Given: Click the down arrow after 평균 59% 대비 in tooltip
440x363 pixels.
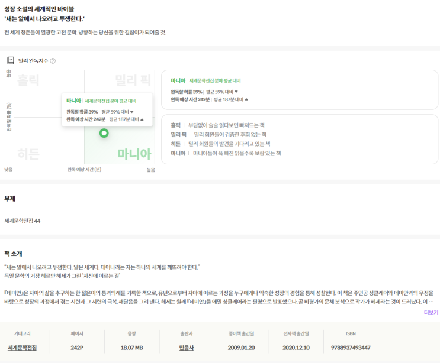Looking at the screenshot, I should (132, 112).
